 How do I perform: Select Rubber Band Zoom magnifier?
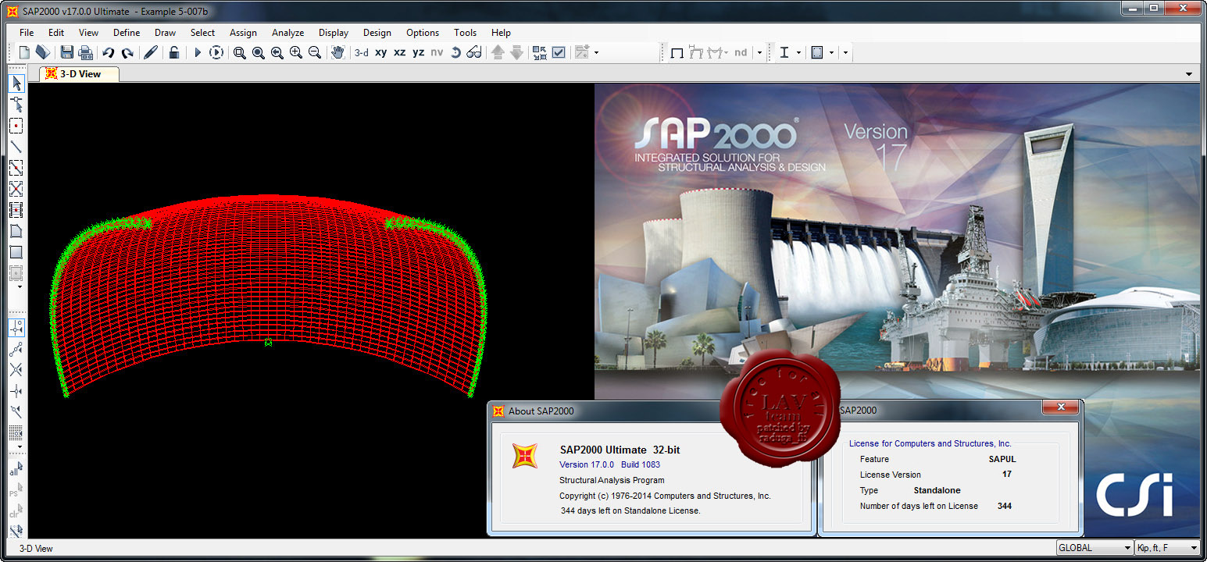point(240,52)
